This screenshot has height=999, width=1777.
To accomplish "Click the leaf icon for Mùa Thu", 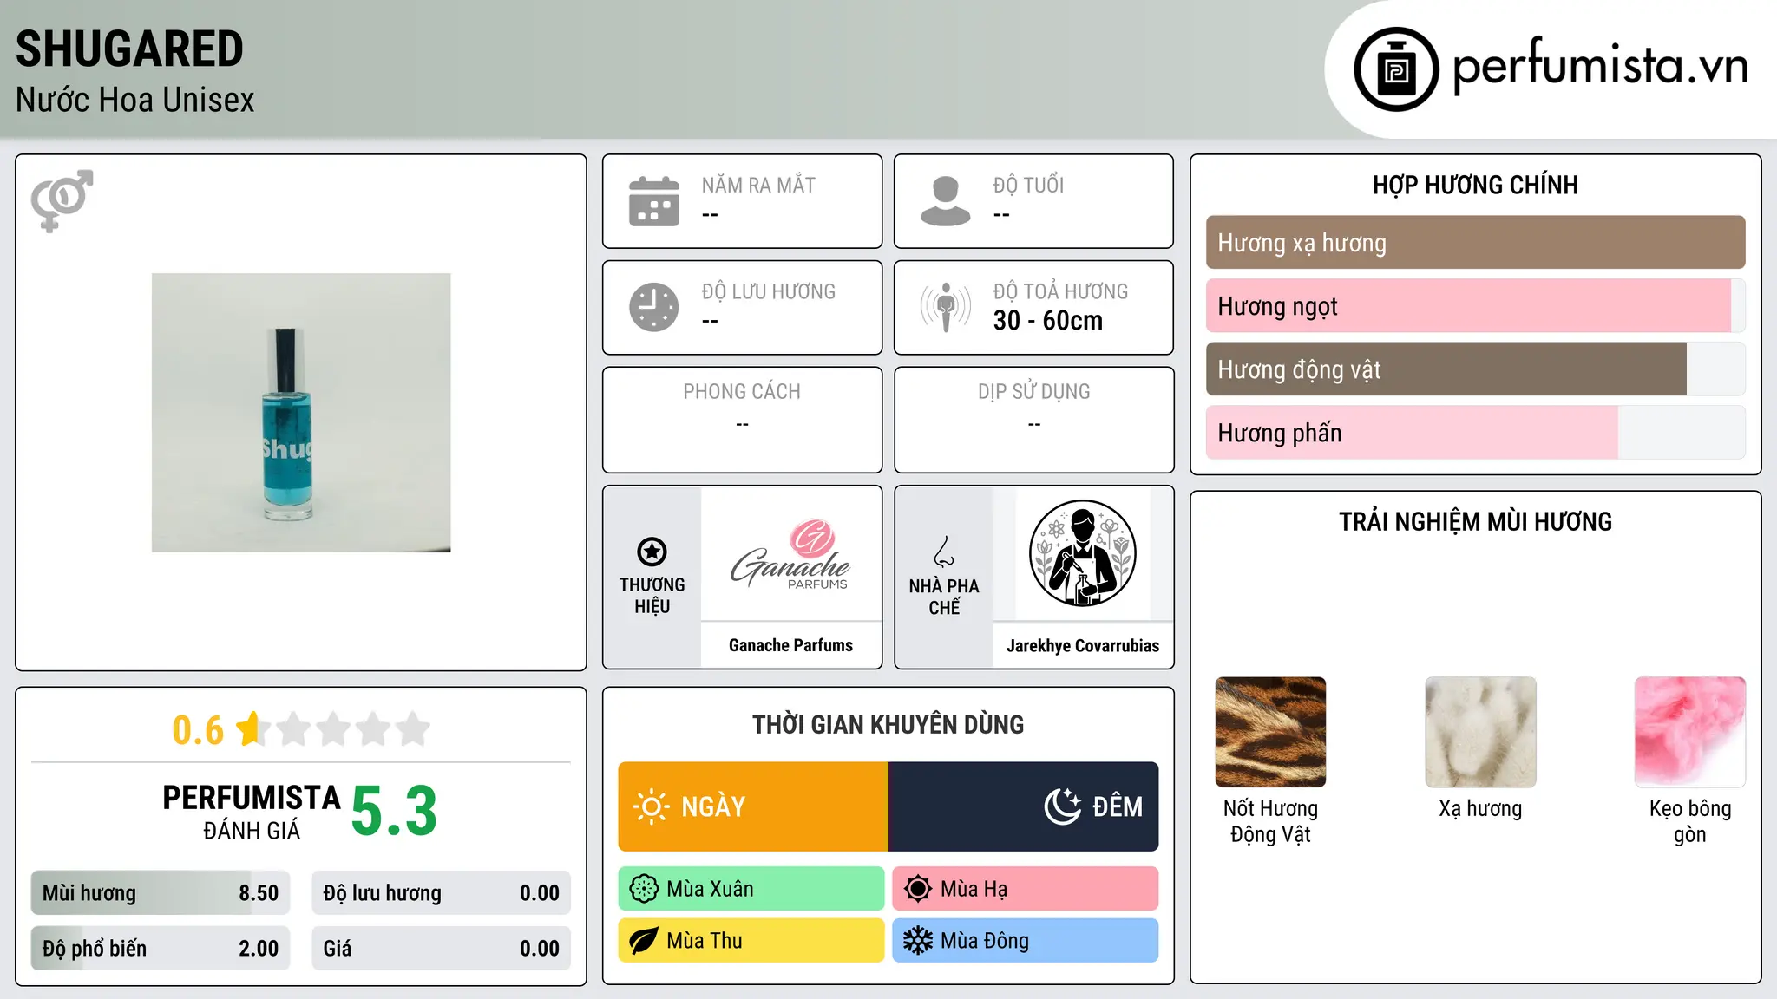I will [644, 941].
